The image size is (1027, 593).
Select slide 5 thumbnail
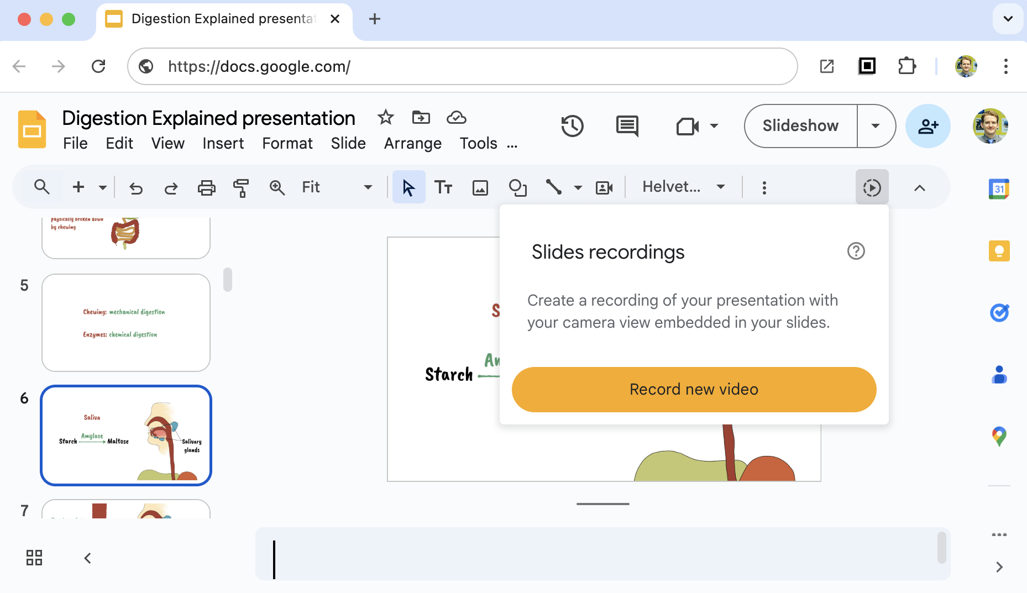[125, 323]
